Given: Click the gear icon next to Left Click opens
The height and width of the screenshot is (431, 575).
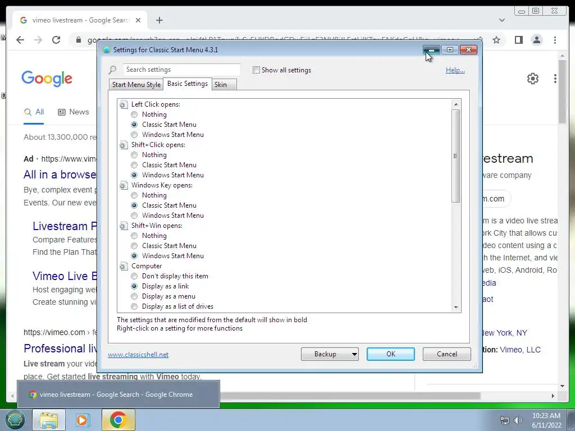Looking at the screenshot, I should [x=123, y=105].
